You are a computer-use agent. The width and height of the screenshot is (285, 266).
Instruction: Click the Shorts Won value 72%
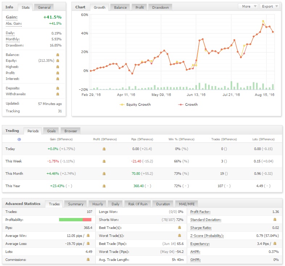179,220
